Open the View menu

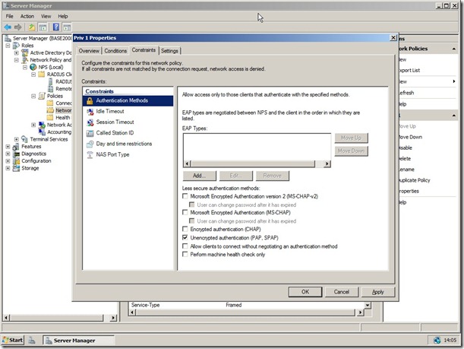click(46, 16)
